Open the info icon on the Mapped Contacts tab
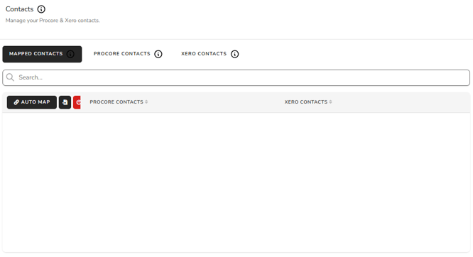473x257 pixels. 70,54
